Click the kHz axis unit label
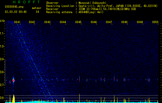The height and width of the screenshot is (103, 162). pos(2,21)
